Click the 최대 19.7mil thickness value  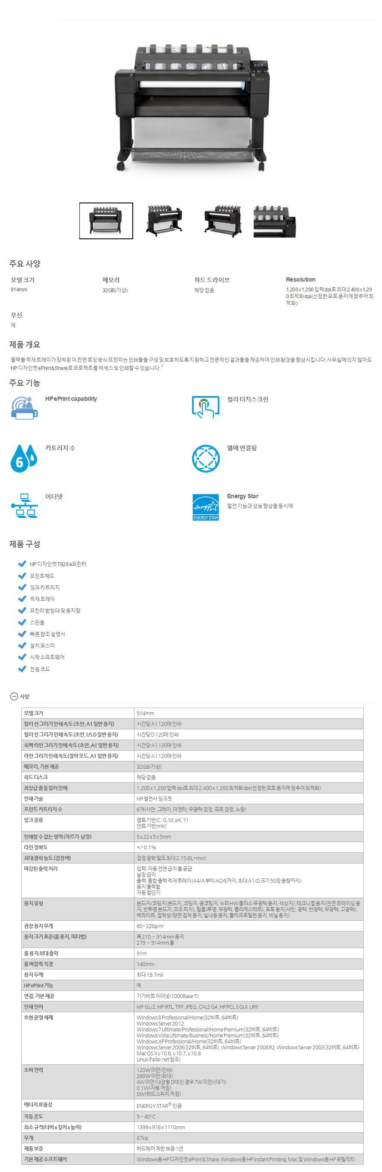point(150,975)
